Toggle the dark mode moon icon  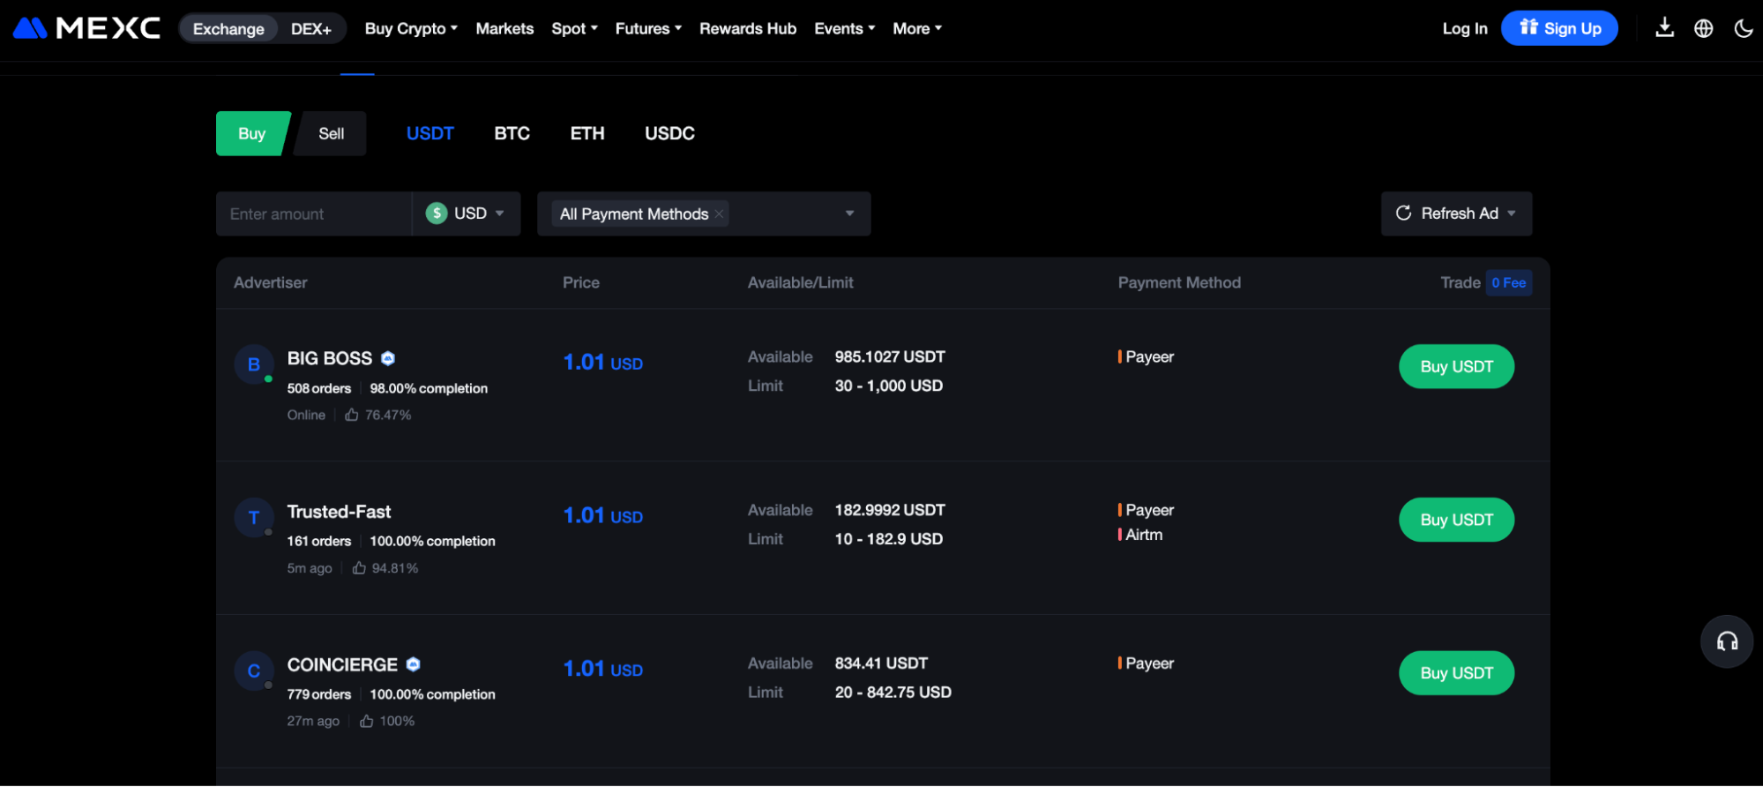pos(1743,28)
